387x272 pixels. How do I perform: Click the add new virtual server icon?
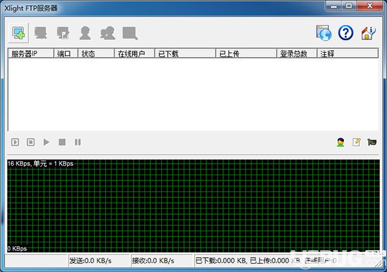[x=19, y=33]
